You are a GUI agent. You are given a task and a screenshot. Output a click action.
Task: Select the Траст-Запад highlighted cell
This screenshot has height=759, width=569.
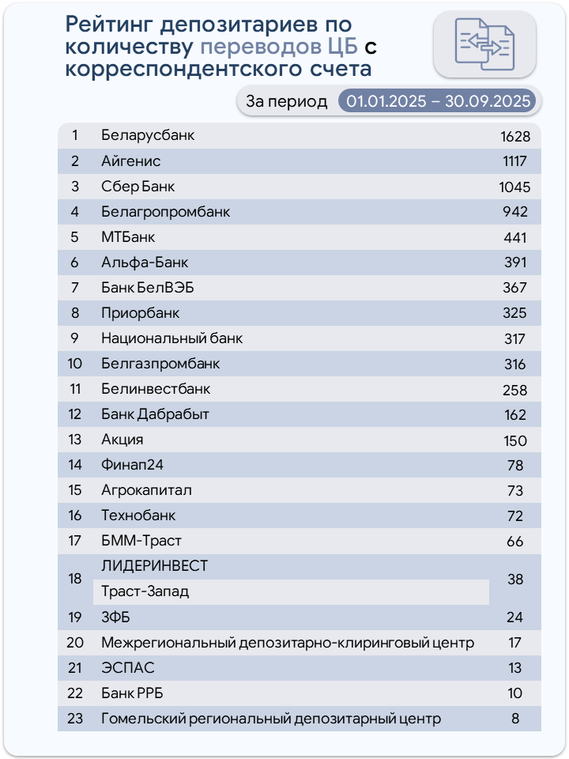click(x=291, y=591)
